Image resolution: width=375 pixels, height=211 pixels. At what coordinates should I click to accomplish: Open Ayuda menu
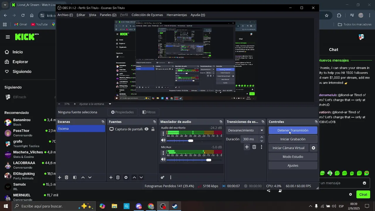pyautogui.click(x=198, y=15)
